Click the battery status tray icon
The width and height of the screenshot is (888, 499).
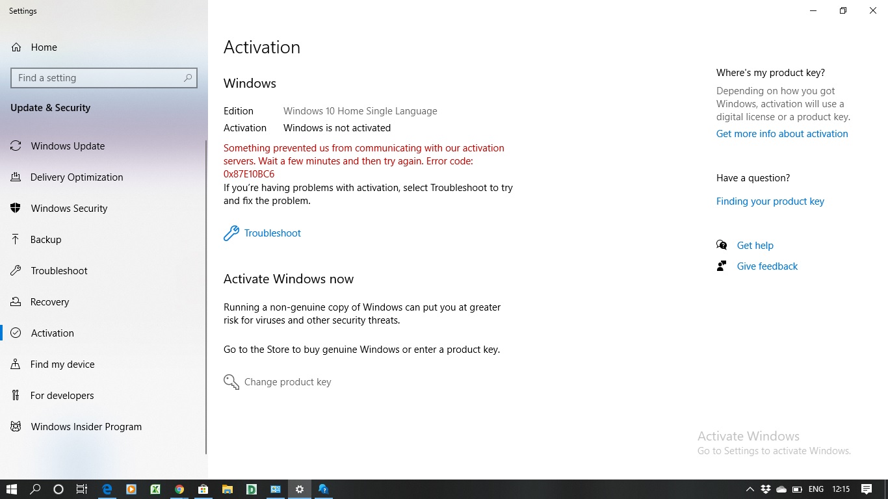(797, 489)
